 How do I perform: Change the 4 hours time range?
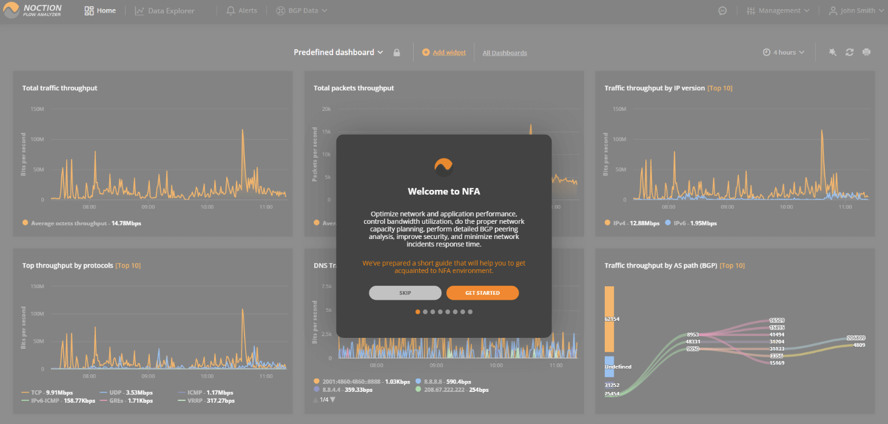(783, 52)
